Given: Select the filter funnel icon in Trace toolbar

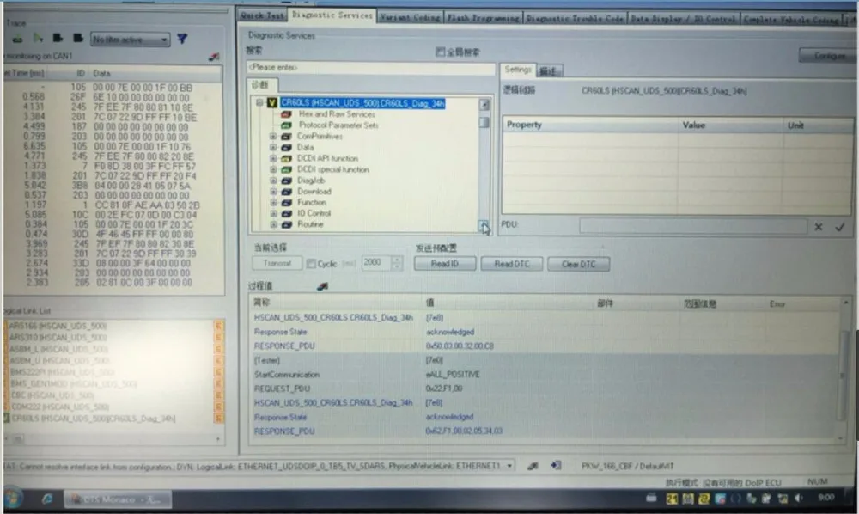Looking at the screenshot, I should (x=182, y=40).
